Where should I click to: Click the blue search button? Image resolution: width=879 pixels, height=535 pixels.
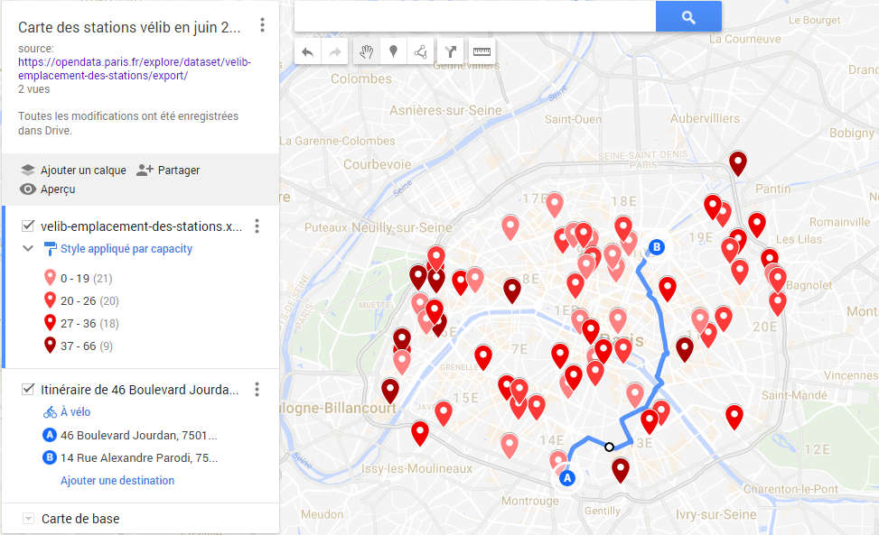tap(688, 17)
